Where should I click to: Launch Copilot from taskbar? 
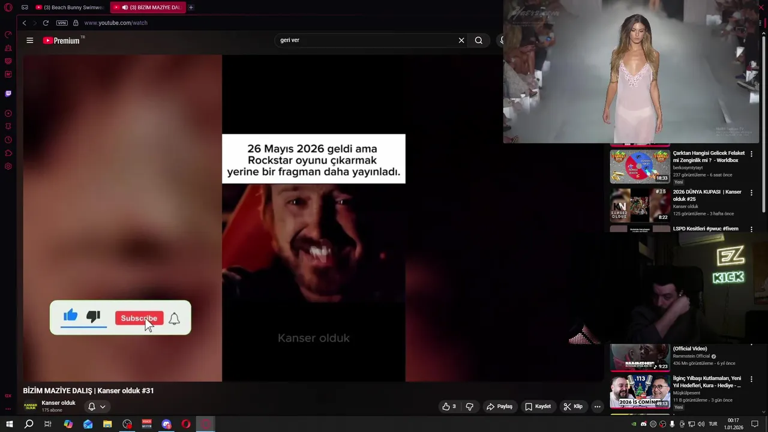(x=68, y=424)
